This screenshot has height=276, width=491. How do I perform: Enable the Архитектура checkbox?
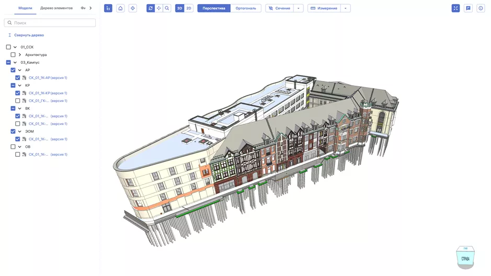point(13,55)
